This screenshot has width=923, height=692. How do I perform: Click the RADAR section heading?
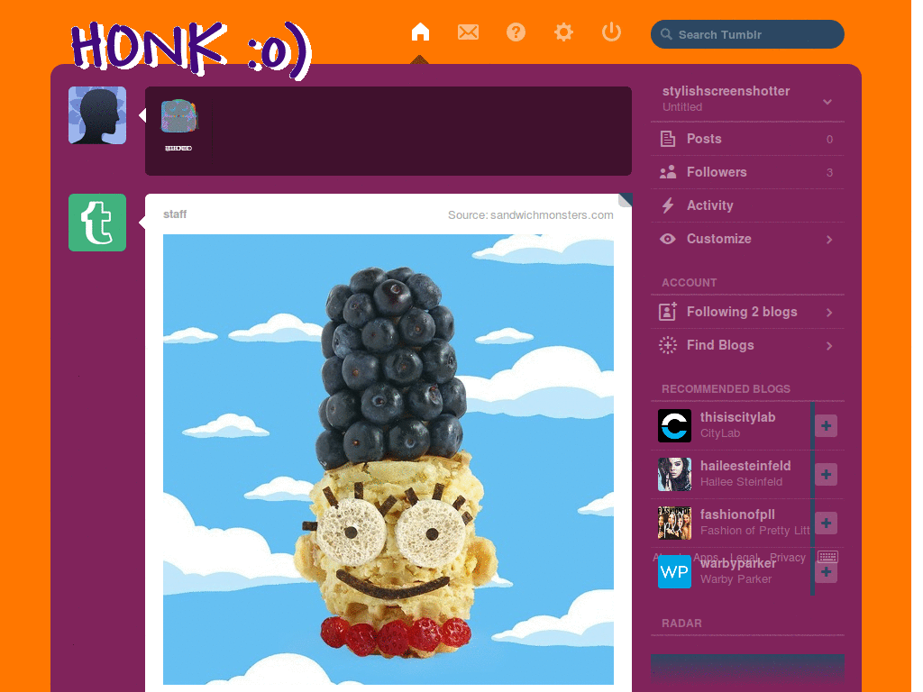pyautogui.click(x=681, y=624)
